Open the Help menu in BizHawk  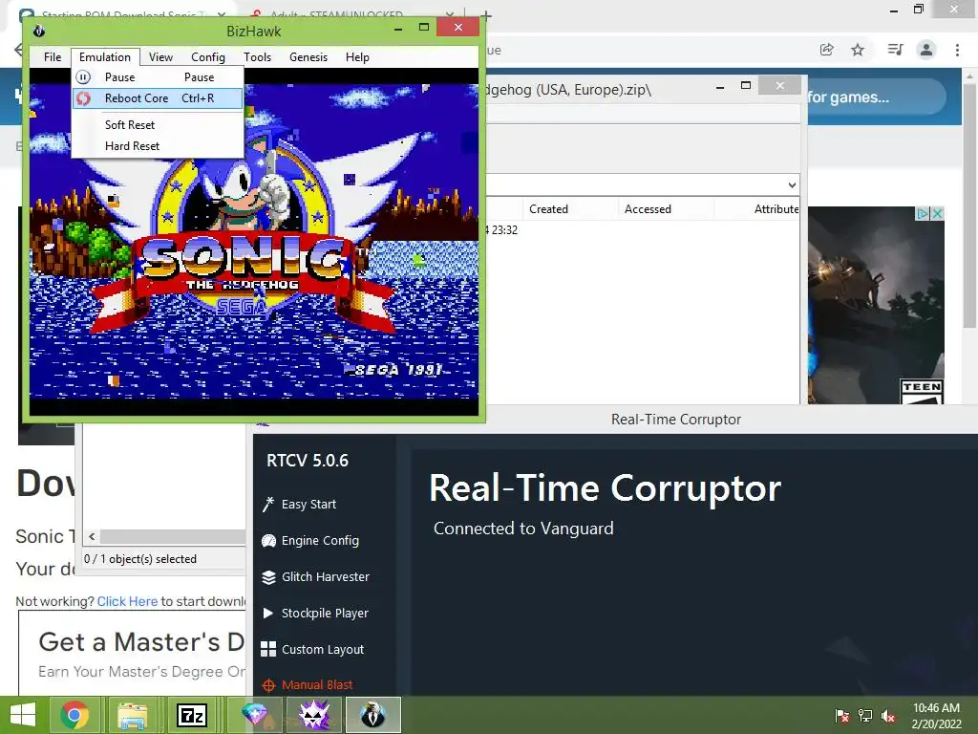coord(357,56)
